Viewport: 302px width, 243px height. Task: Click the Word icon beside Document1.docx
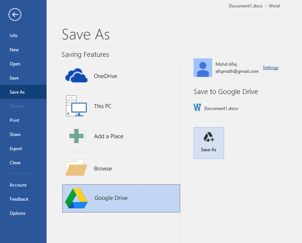[197, 108]
